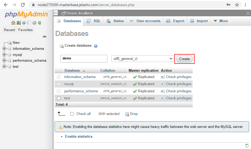
Task: Select New in the navigation tree
Action: pos(16,43)
